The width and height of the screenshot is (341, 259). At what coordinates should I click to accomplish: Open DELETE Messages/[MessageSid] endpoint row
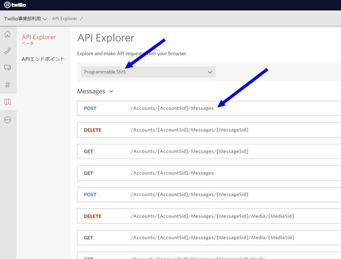pyautogui.click(x=209, y=130)
